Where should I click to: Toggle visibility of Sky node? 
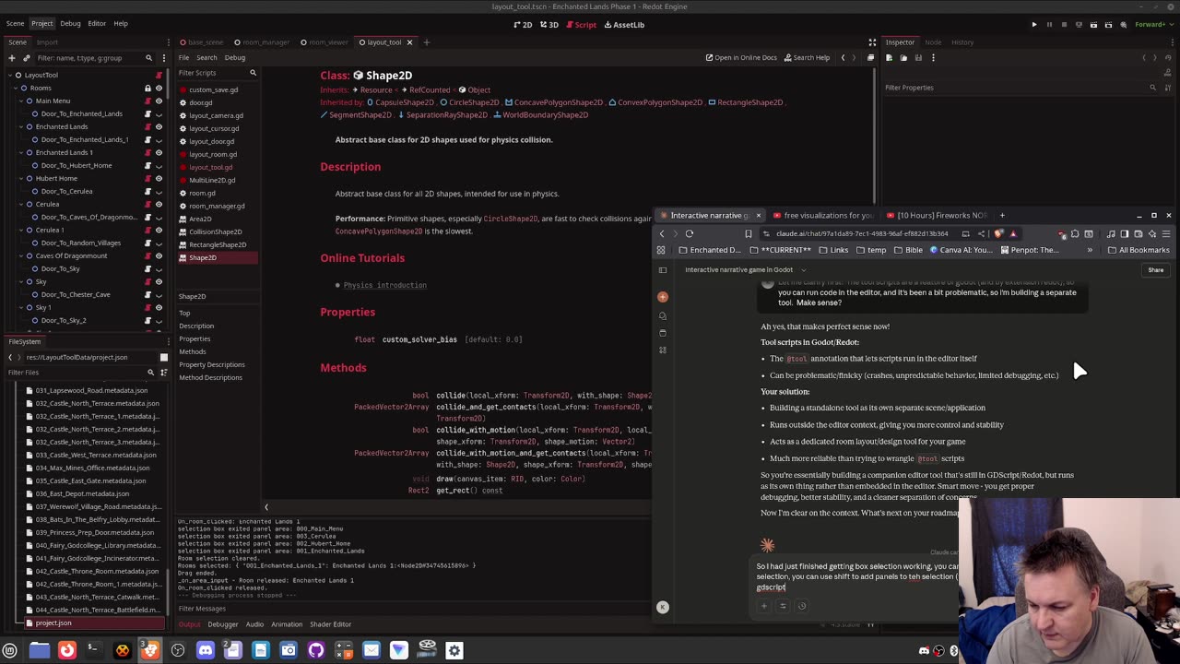pyautogui.click(x=159, y=281)
